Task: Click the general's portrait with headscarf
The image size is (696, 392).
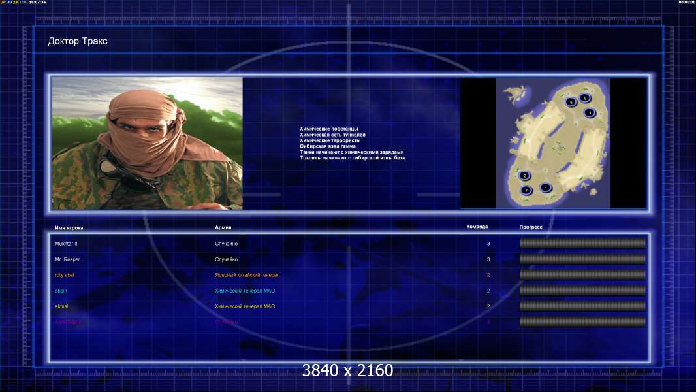Action: point(148,143)
